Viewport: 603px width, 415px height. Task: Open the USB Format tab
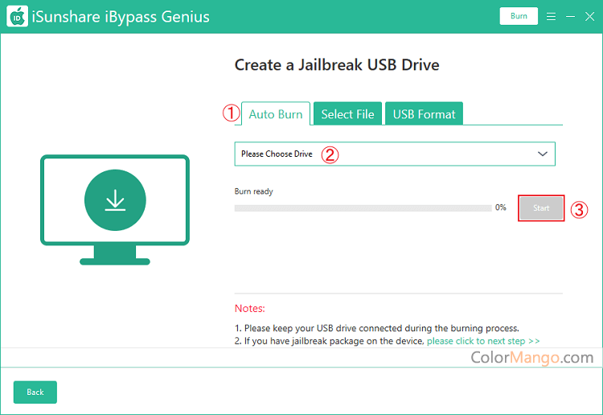click(x=424, y=114)
